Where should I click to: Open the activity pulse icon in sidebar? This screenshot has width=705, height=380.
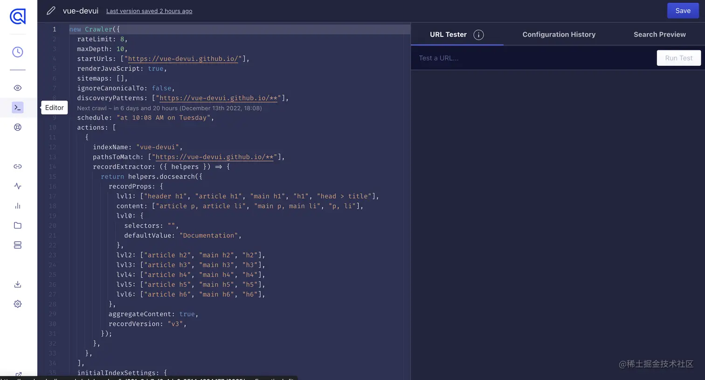click(18, 186)
